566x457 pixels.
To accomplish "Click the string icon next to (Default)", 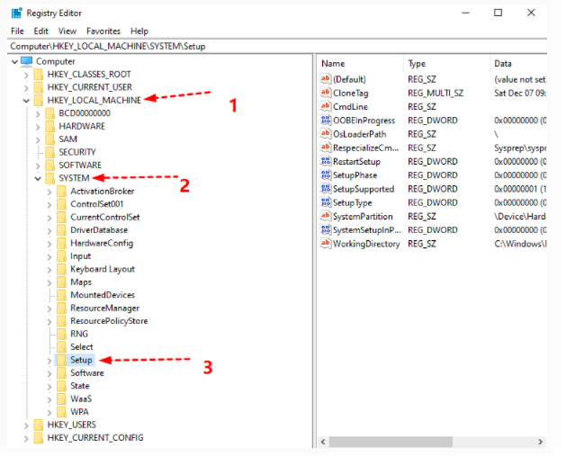I will 326,79.
